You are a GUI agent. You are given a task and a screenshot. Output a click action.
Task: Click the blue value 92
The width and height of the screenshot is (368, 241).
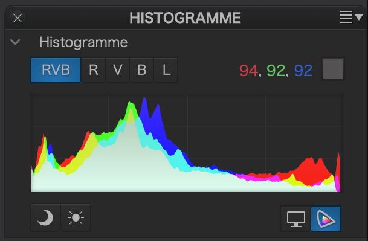303,71
